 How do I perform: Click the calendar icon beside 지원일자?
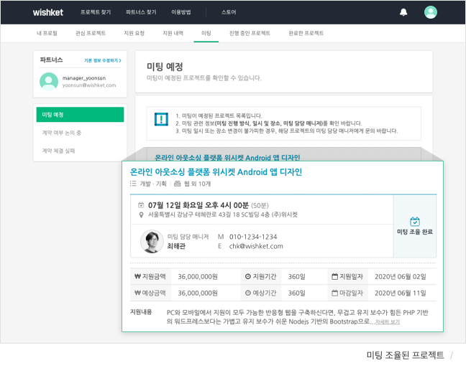click(x=334, y=275)
